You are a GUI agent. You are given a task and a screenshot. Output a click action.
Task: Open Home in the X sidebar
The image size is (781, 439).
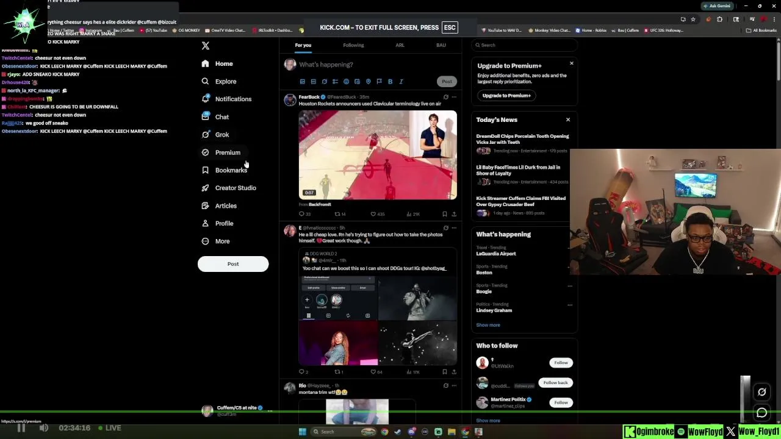[x=217, y=63]
